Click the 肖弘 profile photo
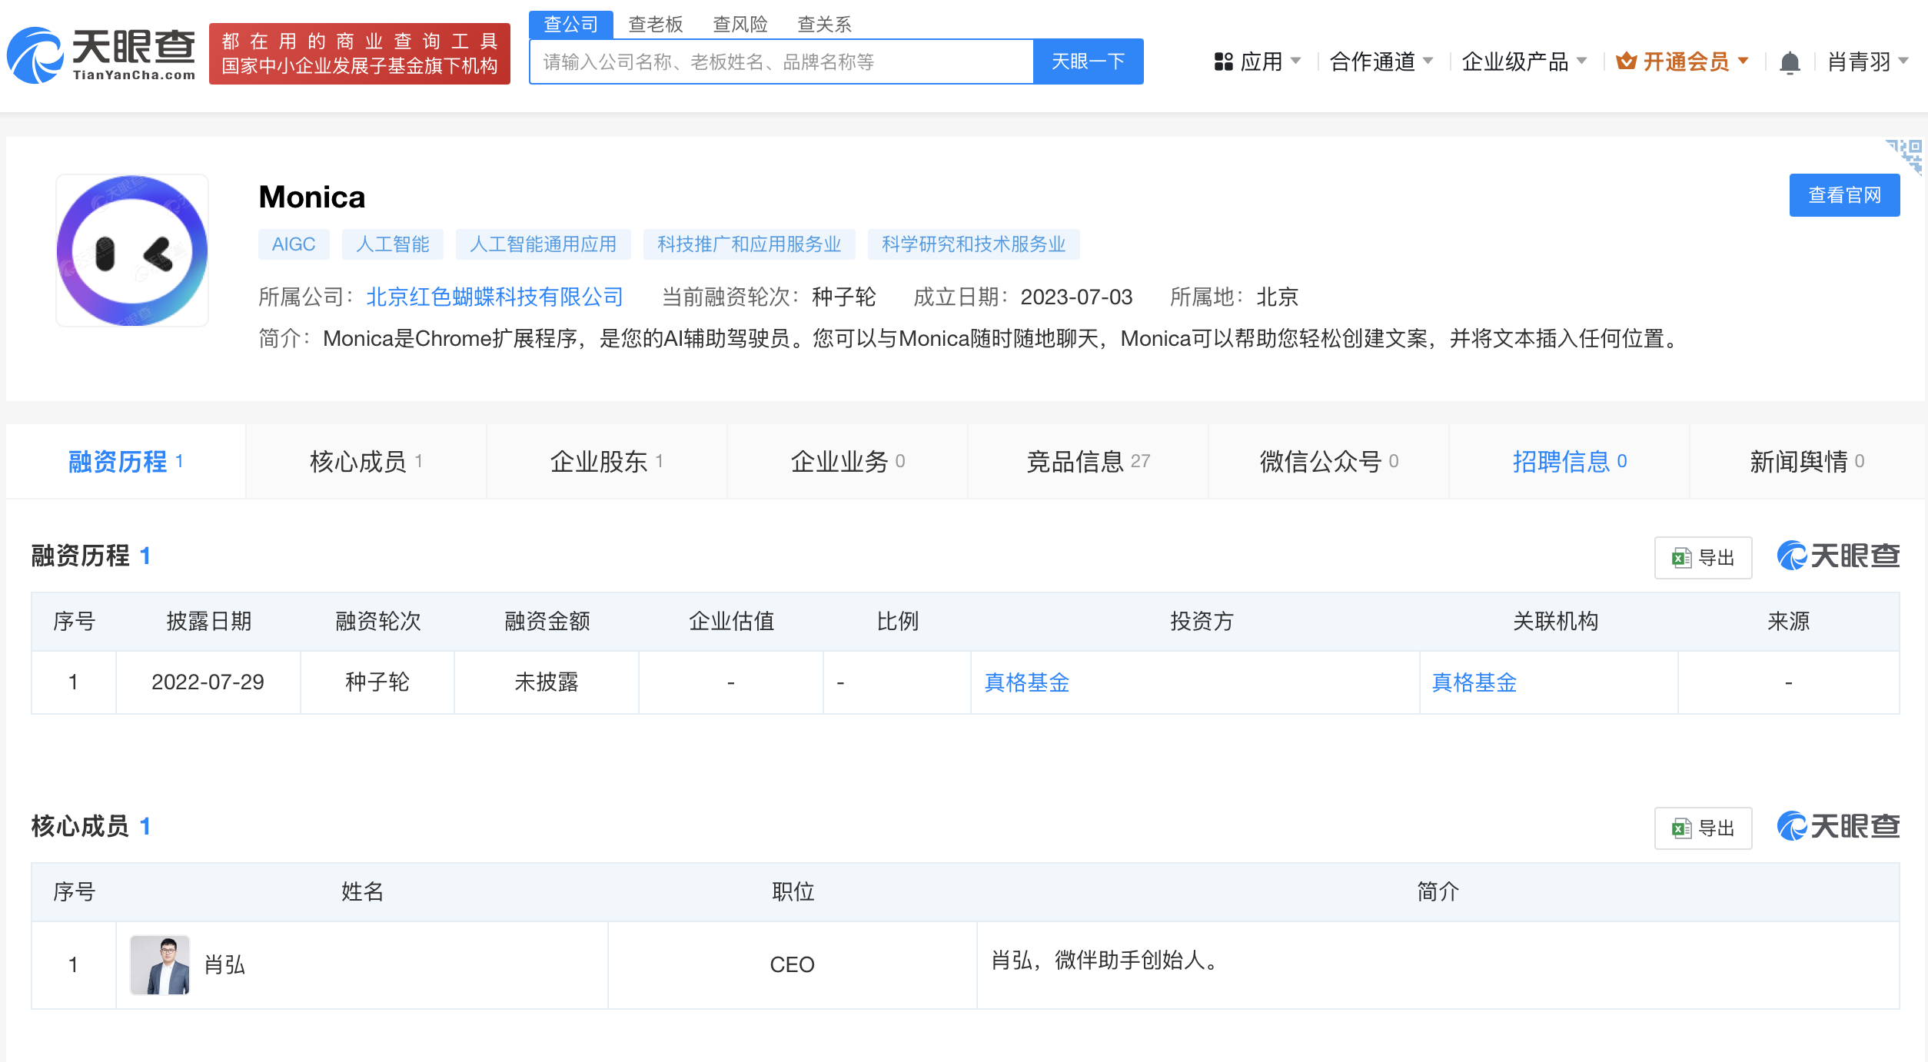1928x1062 pixels. [160, 965]
